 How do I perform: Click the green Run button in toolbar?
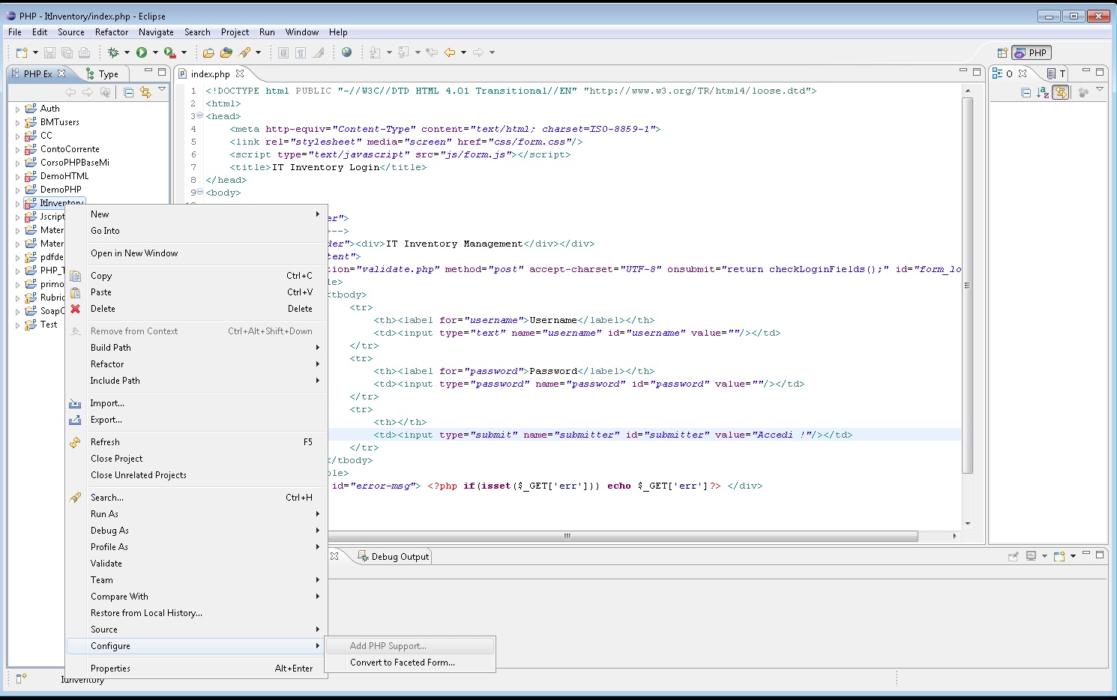(x=142, y=52)
